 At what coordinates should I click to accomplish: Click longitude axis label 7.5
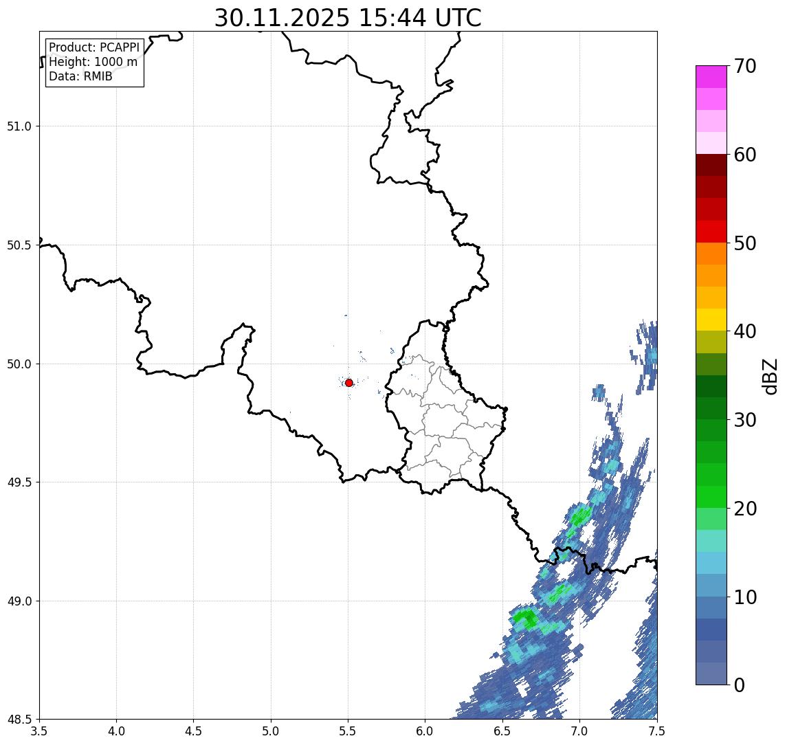pos(657,731)
